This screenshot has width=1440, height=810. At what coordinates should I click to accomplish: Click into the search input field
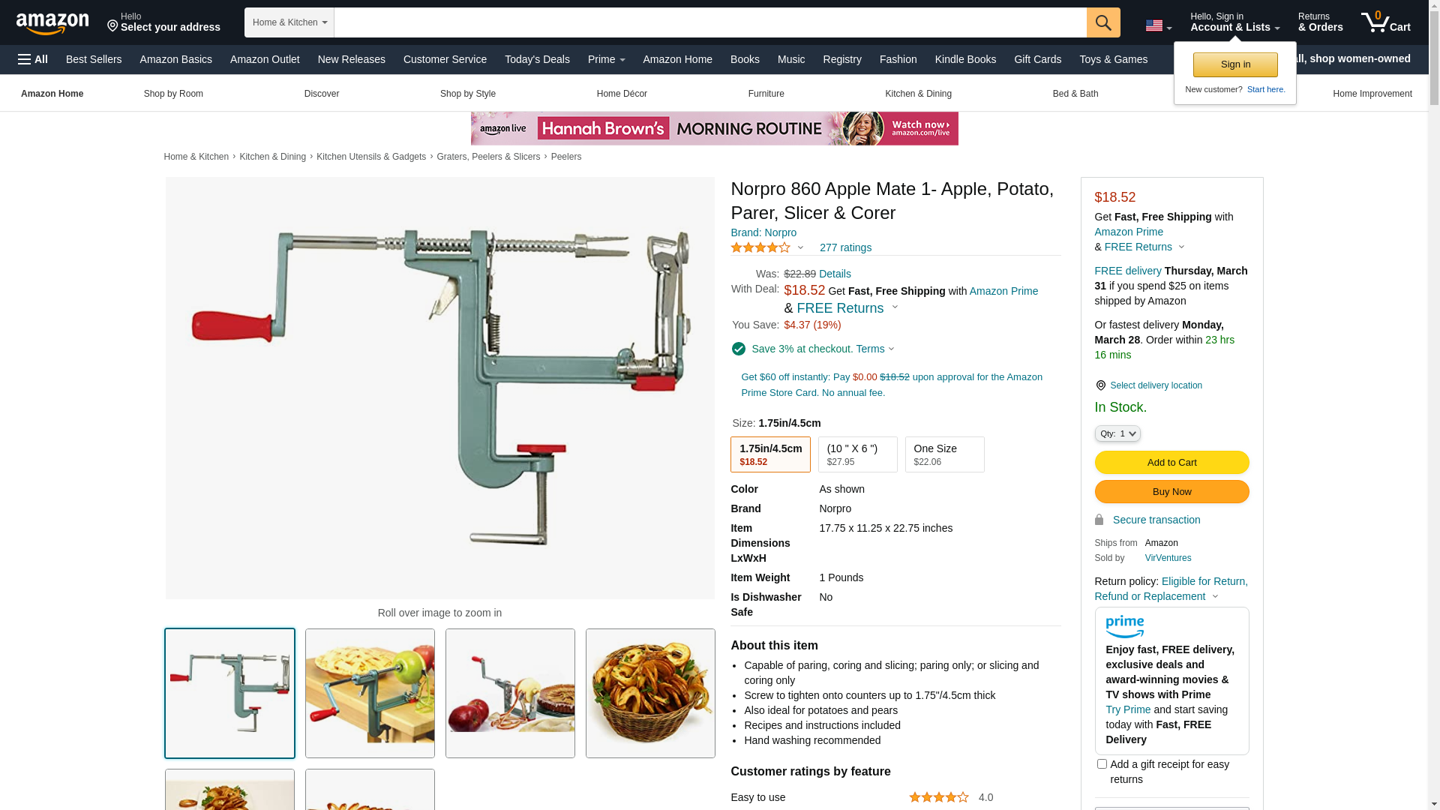(710, 22)
